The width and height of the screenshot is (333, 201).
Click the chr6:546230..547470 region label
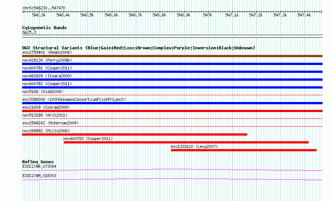[x=44, y=8]
